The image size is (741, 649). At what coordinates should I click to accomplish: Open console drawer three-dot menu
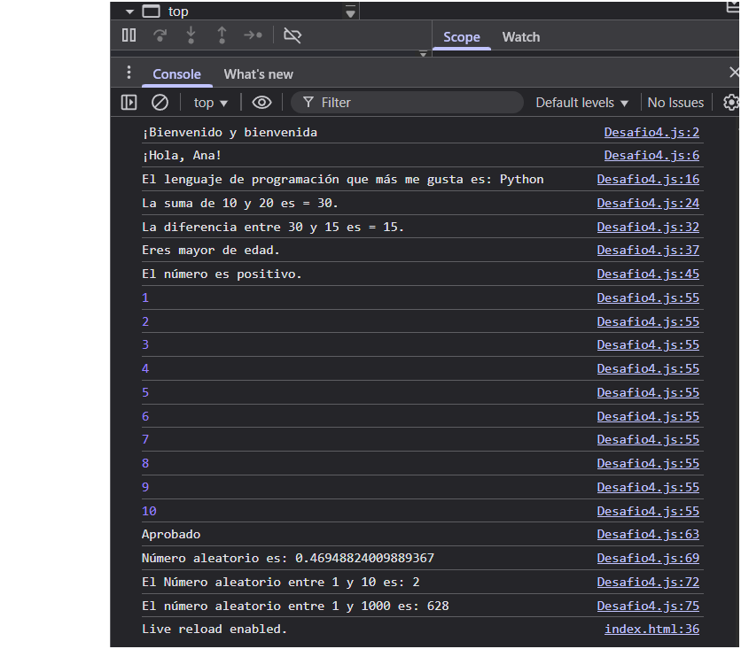tap(129, 73)
